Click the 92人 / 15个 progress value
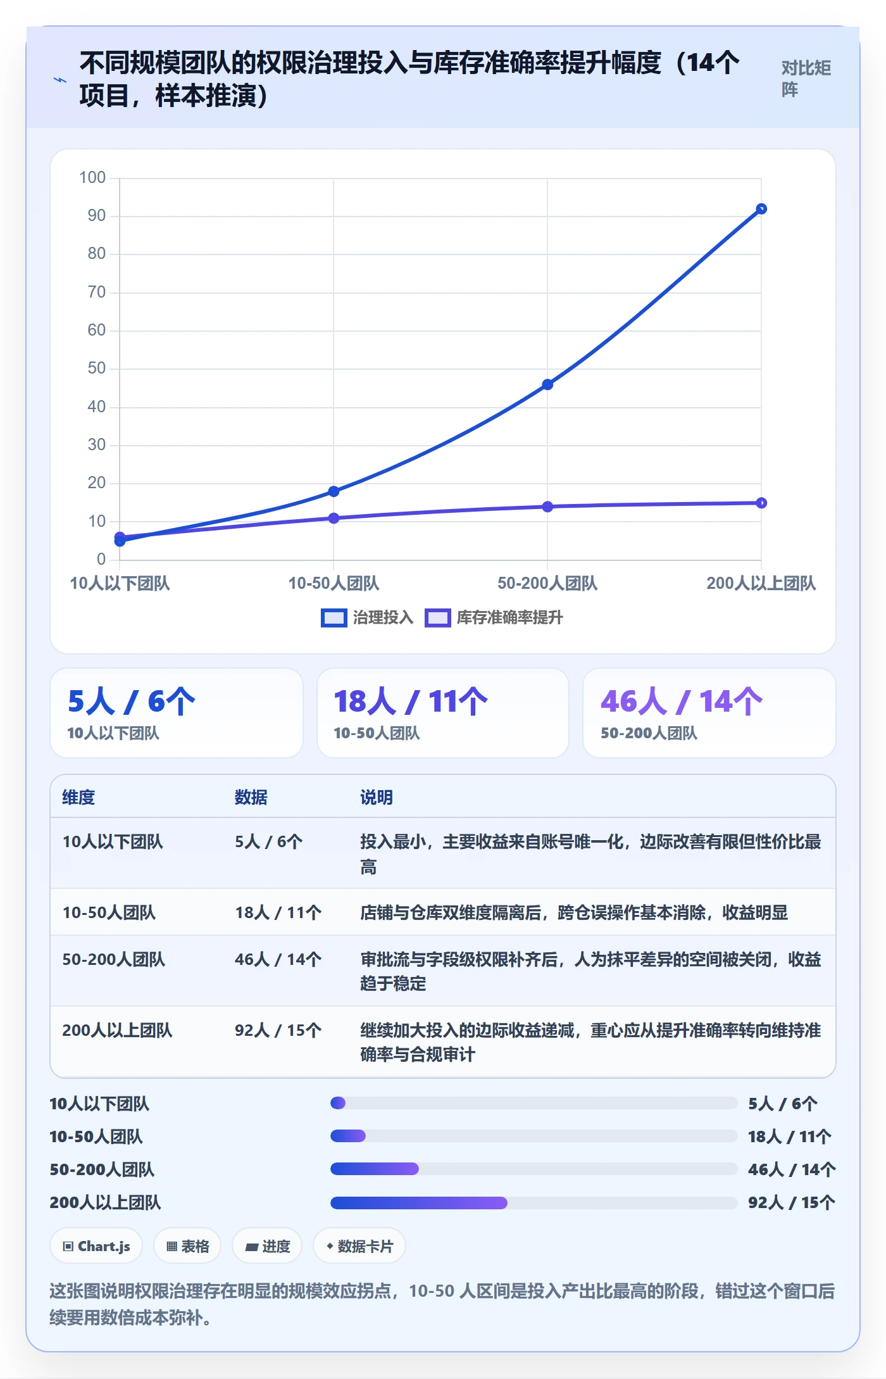The height and width of the screenshot is (1379, 886). point(791,1202)
